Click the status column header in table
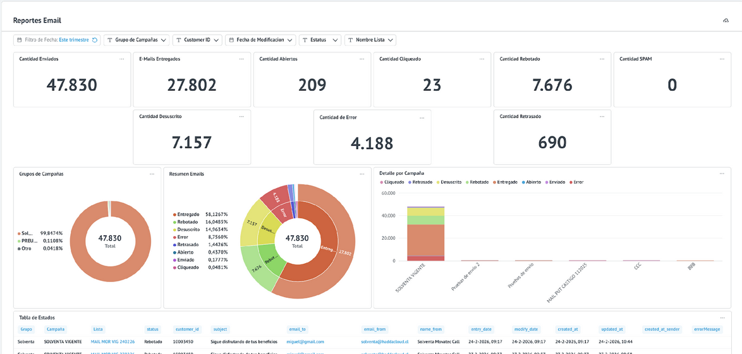Screen dimensions: 742x354 pyautogui.click(x=153, y=329)
